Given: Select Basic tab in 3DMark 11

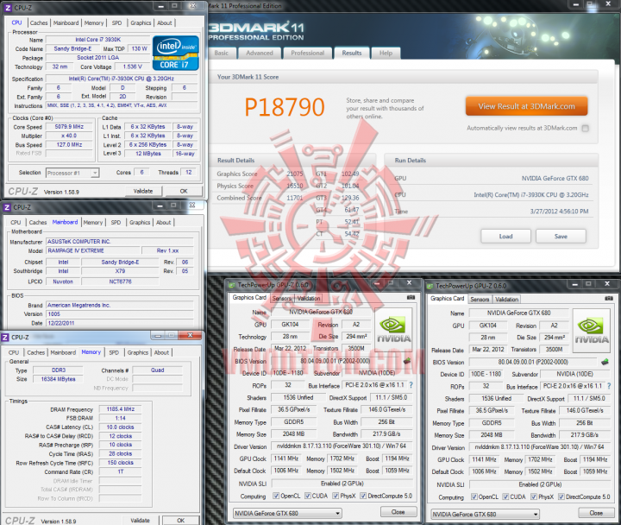Looking at the screenshot, I should [x=222, y=53].
